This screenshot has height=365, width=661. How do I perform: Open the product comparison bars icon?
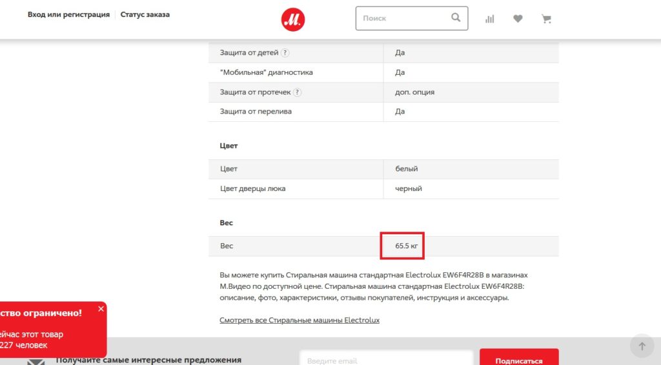pos(489,19)
